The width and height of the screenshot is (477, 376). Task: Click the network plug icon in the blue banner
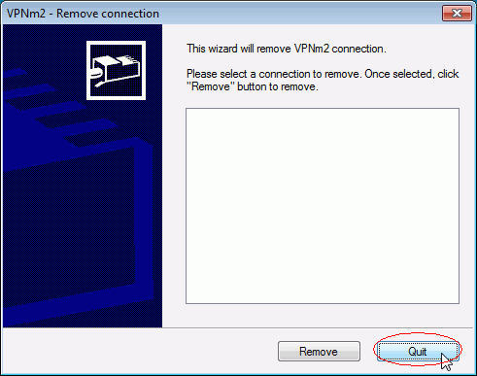coord(116,70)
